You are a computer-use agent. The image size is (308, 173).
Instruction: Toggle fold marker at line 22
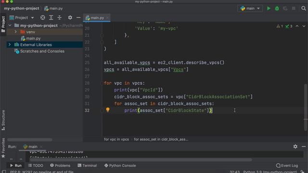point(102,42)
